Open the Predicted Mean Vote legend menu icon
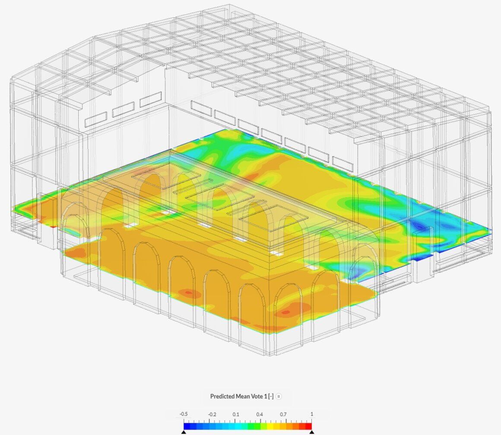 [x=279, y=396]
